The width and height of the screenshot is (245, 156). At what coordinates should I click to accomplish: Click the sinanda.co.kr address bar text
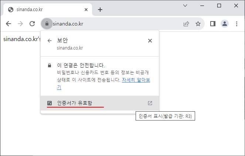pos(68,24)
